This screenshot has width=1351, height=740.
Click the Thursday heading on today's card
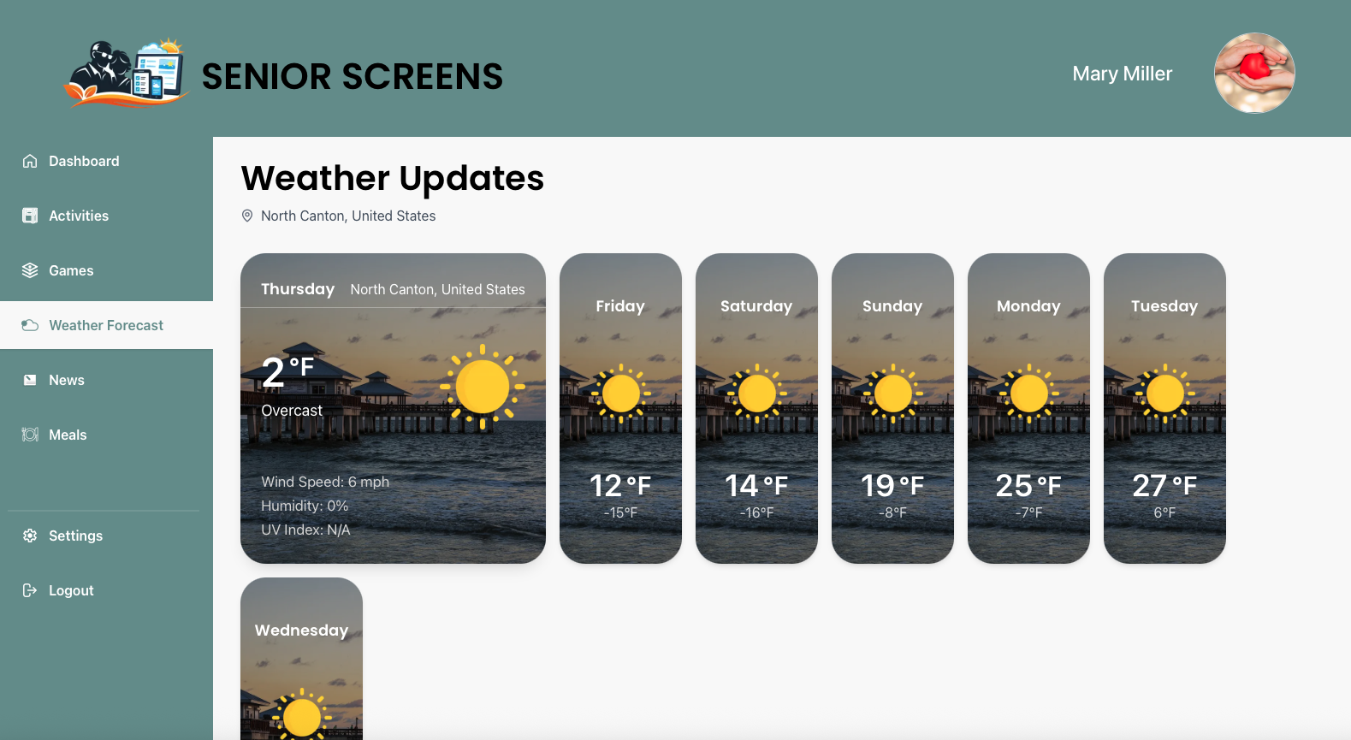[x=298, y=289]
